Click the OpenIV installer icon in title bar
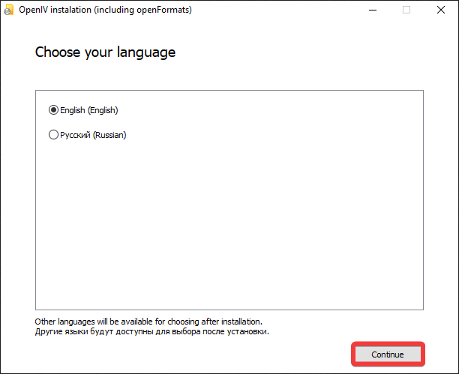459x374 pixels. coord(8,10)
